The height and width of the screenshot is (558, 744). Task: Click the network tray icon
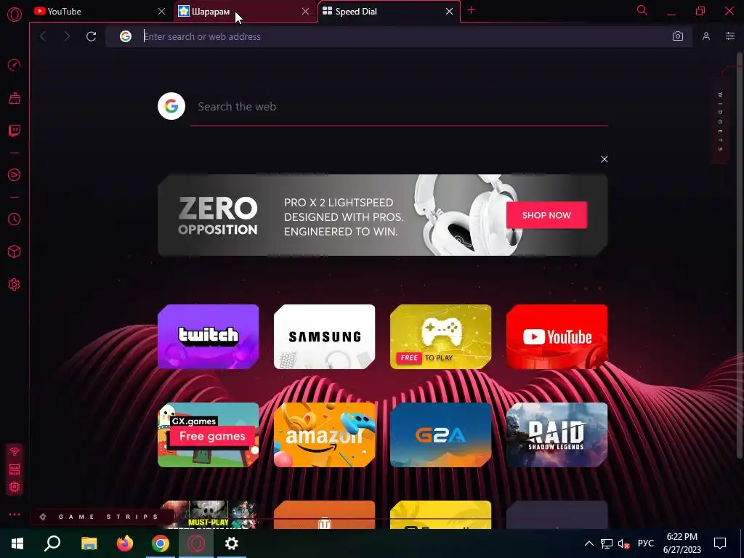(607, 543)
